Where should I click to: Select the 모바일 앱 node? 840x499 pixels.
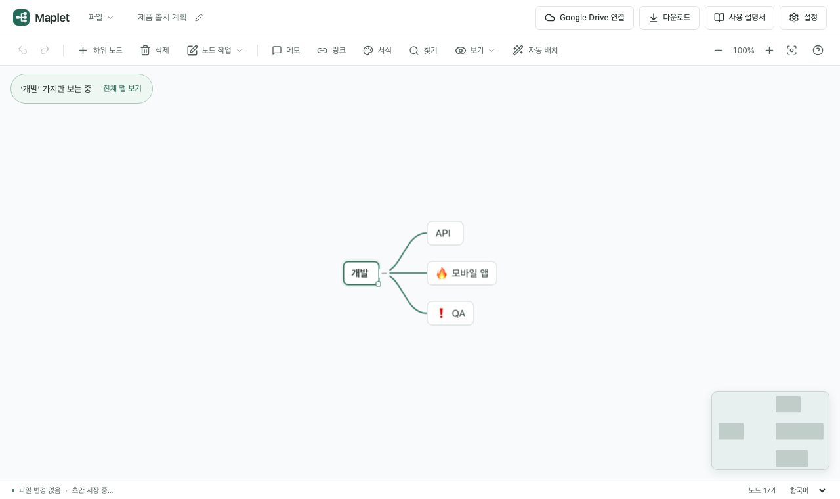pyautogui.click(x=462, y=273)
